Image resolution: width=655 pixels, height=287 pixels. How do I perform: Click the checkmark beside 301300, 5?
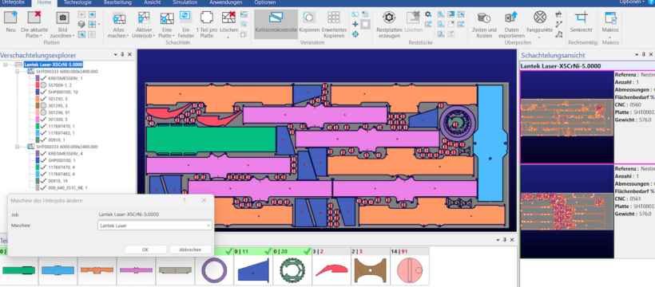pos(43,120)
